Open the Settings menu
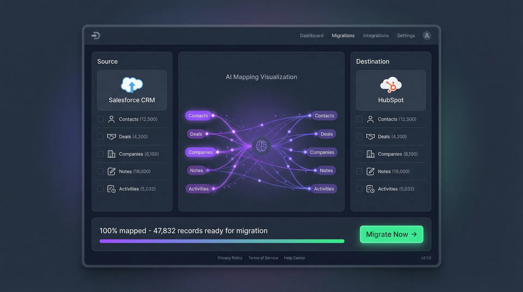Viewport: 523px width, 292px height. (x=406, y=35)
